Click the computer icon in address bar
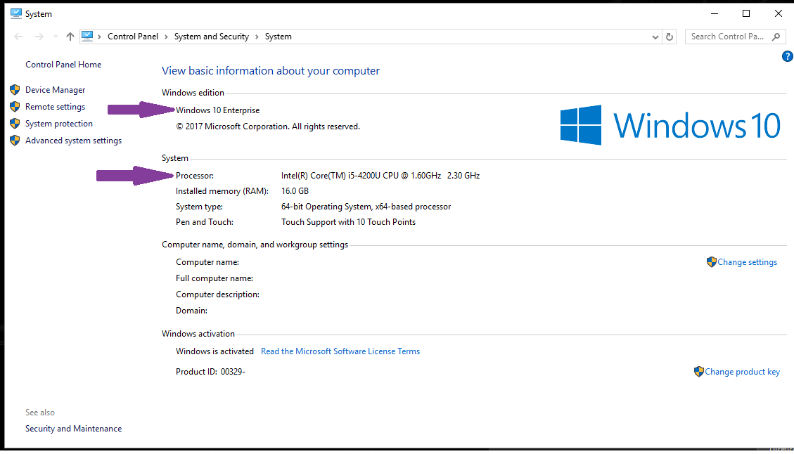This screenshot has width=794, height=454. point(87,36)
